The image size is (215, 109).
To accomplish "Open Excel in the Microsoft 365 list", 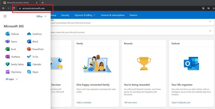I will (x=10, y=49).
